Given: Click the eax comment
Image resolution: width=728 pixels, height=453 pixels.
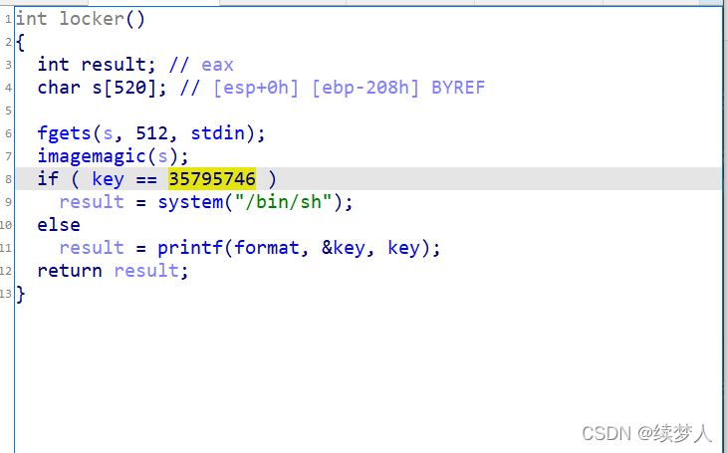Looking at the screenshot, I should [217, 65].
